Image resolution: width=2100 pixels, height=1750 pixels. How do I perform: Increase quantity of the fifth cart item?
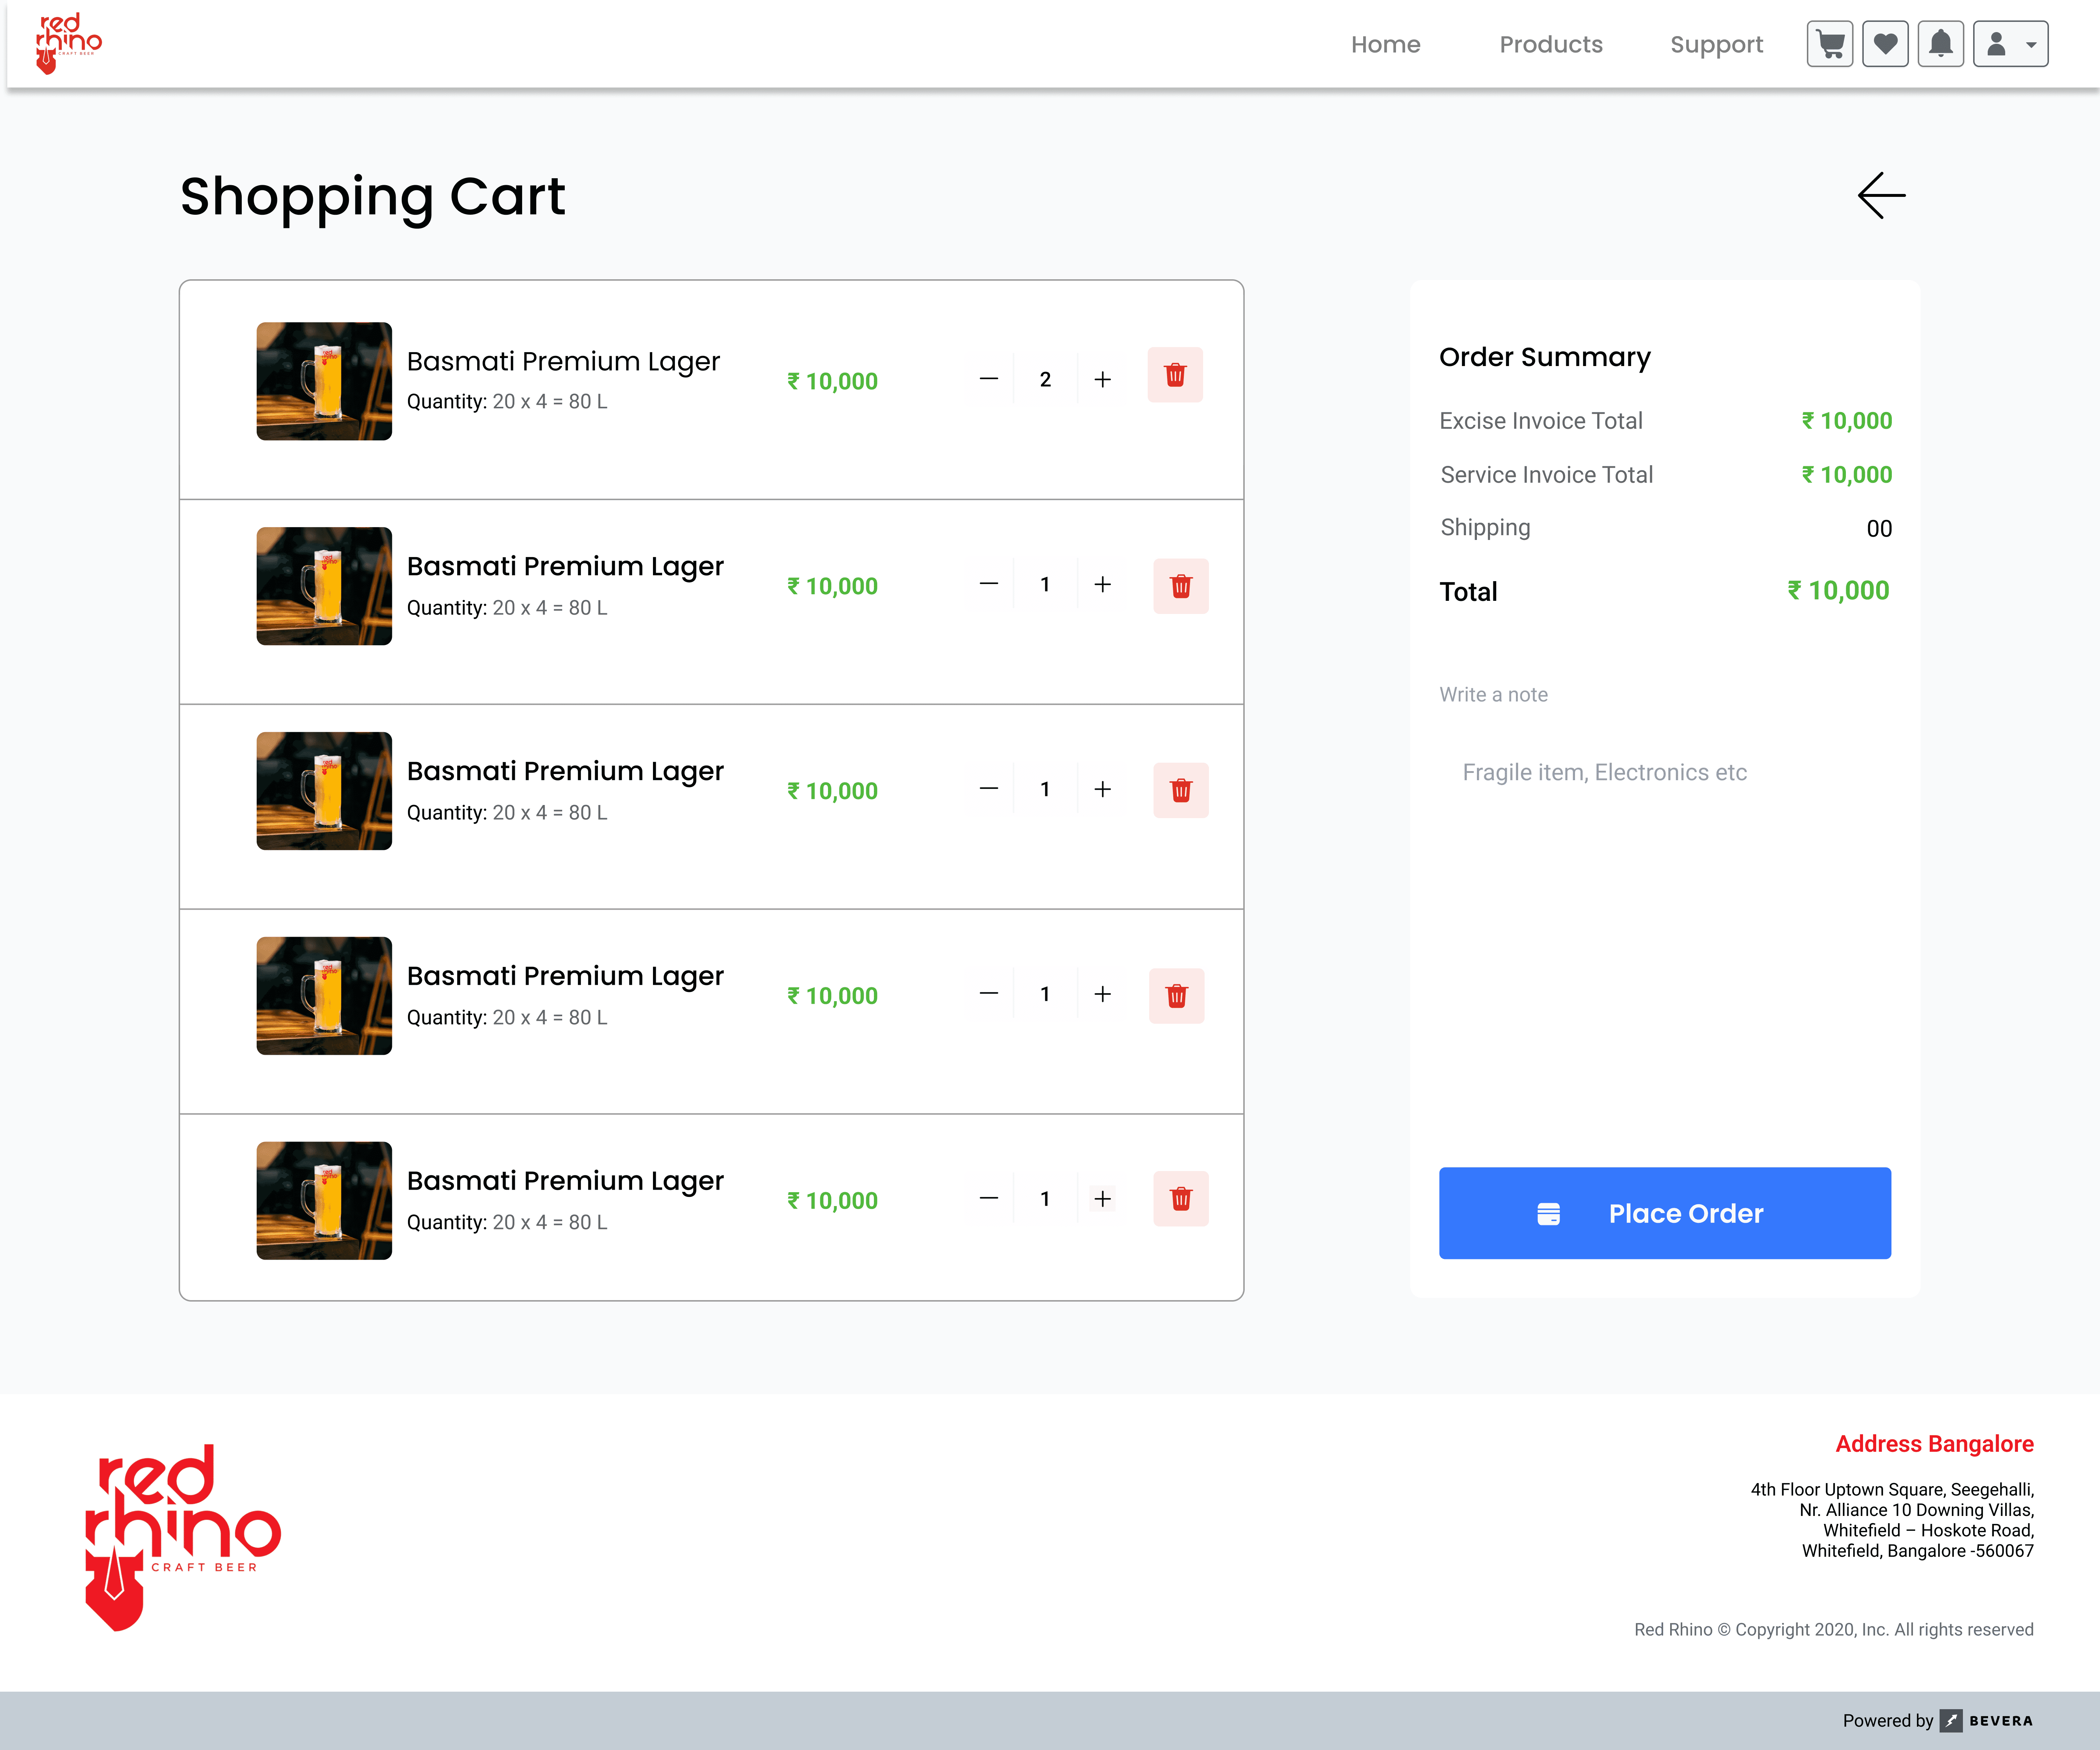pos(1102,1199)
